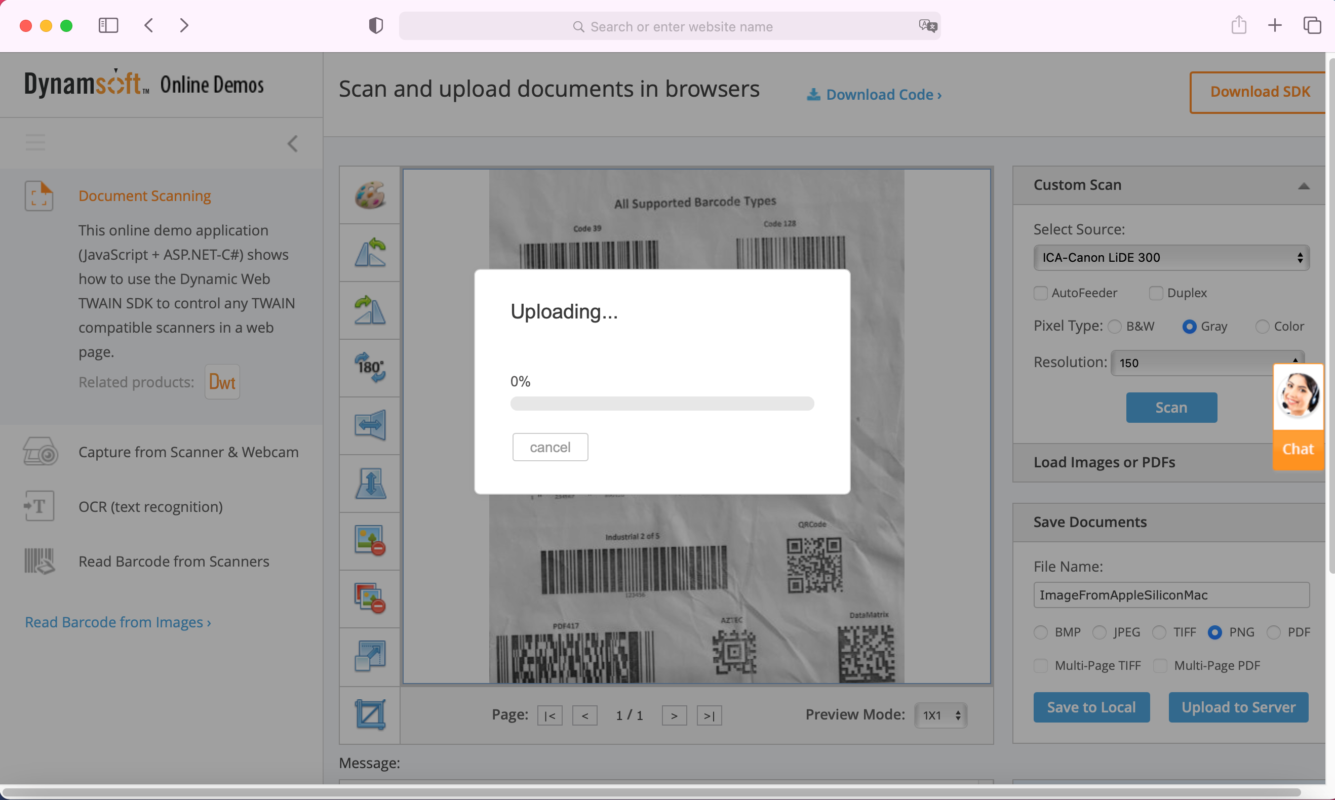
Task: Click the horizontal mirror tool icon
Action: [370, 425]
